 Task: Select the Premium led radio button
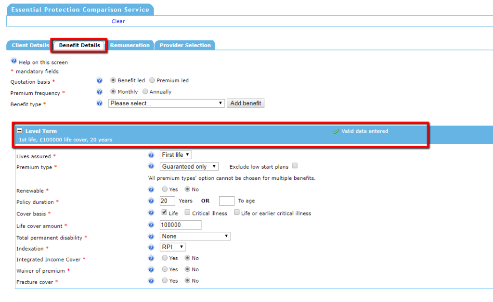(152, 80)
